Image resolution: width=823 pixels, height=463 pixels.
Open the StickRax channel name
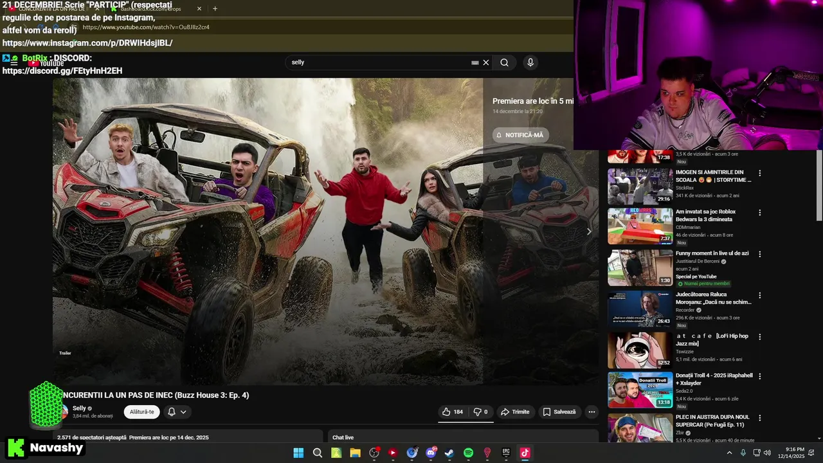click(685, 188)
